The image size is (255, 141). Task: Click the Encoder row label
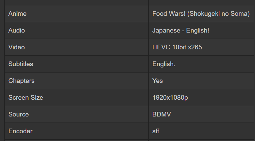click(20, 131)
